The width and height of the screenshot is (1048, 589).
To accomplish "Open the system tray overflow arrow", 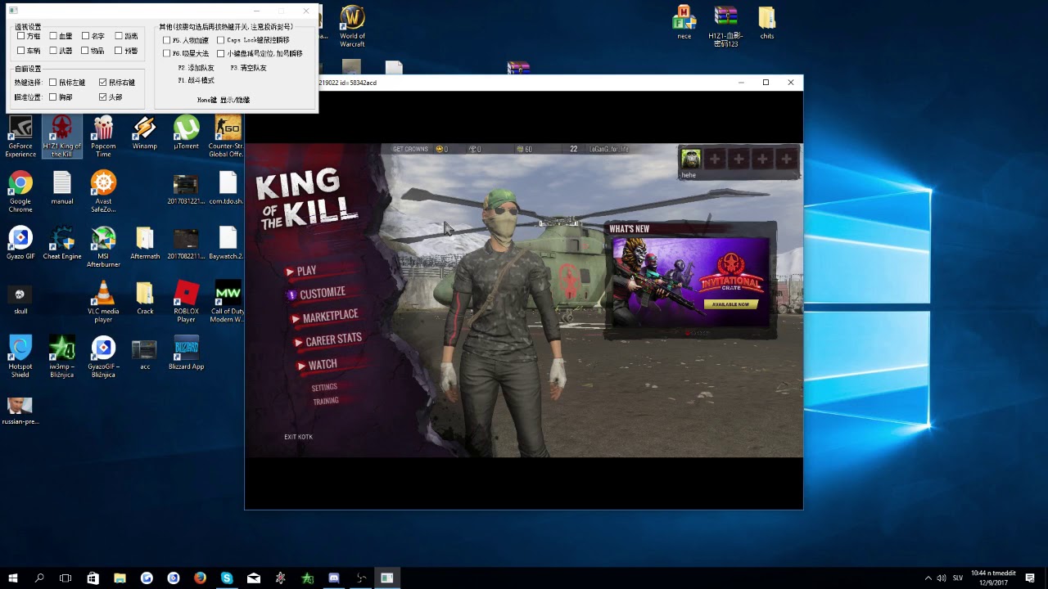I will (928, 578).
